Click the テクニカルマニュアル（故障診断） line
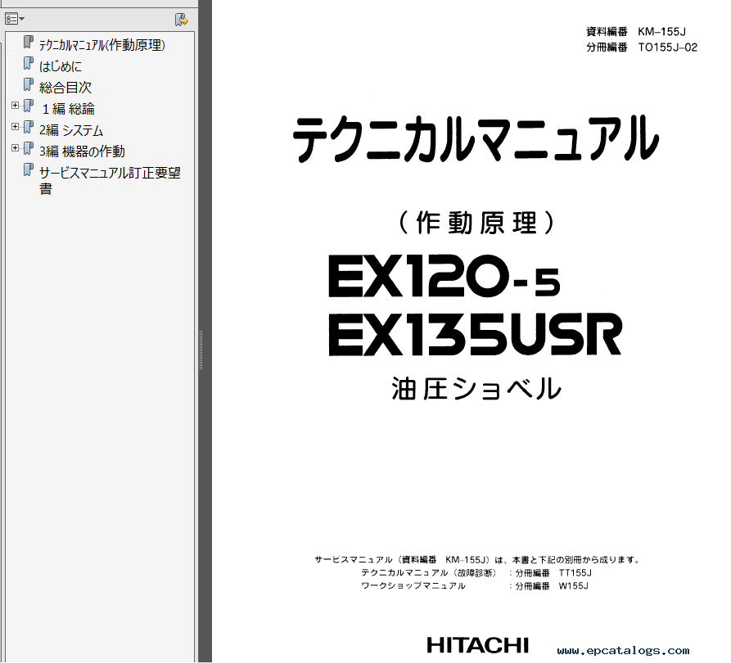 click(429, 572)
